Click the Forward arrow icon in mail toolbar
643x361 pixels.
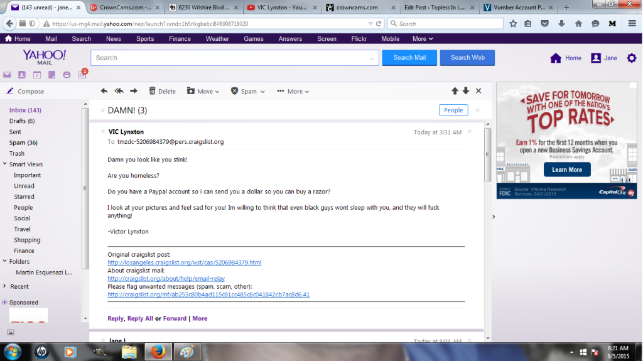[134, 90]
